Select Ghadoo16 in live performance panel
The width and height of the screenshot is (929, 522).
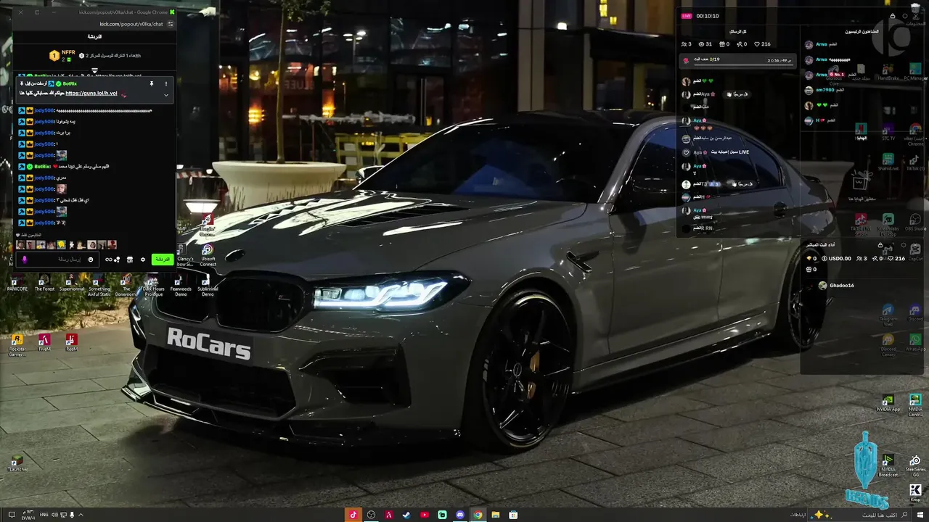(836, 286)
